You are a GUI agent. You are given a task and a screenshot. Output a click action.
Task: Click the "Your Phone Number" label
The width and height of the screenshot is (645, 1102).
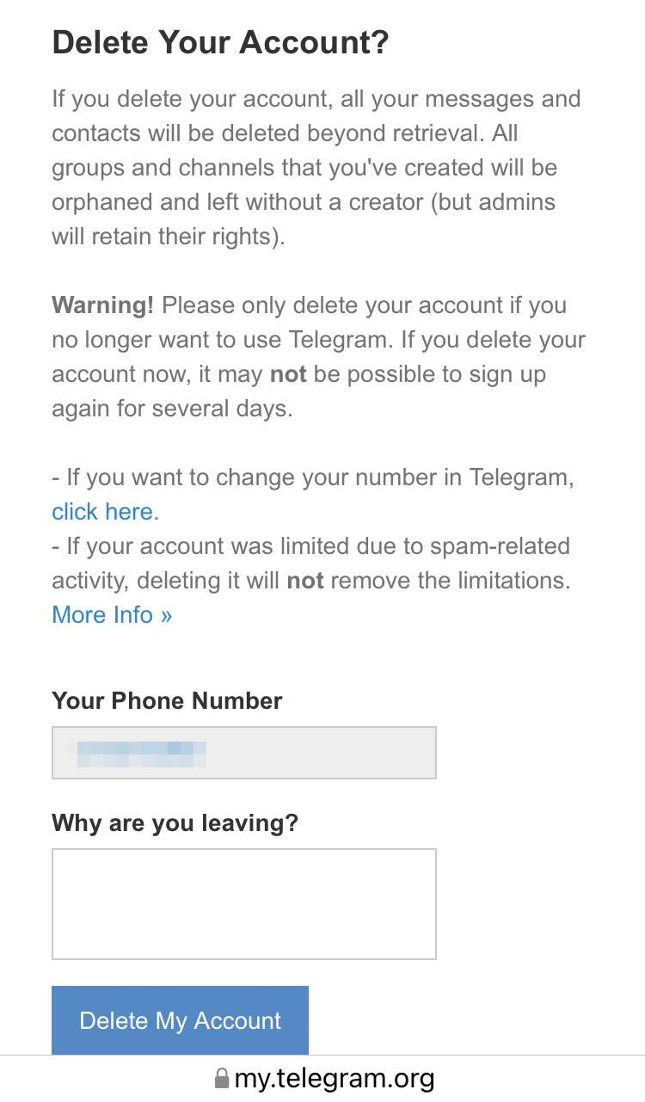[x=167, y=701]
